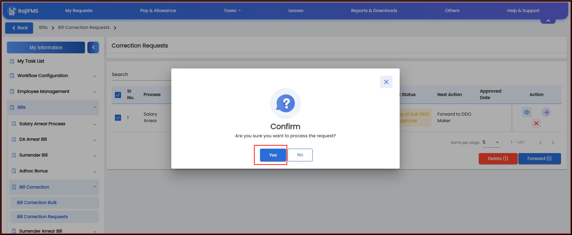
Task: Collapse the Bills section chevron
Action: click(95, 107)
